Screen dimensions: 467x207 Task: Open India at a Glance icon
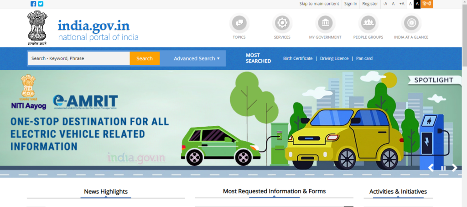pos(411,23)
